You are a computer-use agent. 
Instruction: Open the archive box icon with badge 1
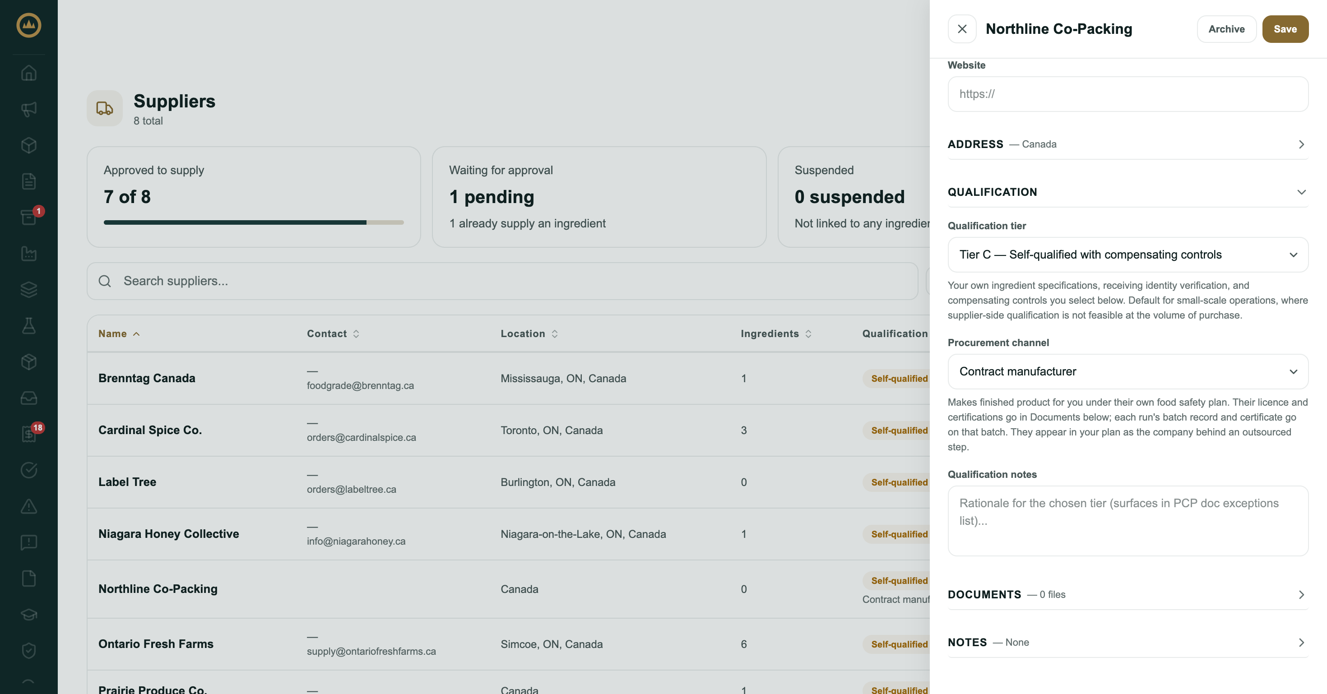pos(29,217)
